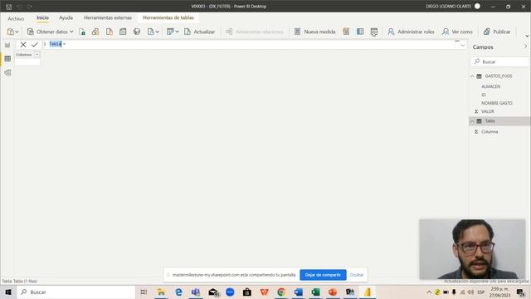Open the Herramientas externas tab
The height and width of the screenshot is (299, 531).
(108, 17)
